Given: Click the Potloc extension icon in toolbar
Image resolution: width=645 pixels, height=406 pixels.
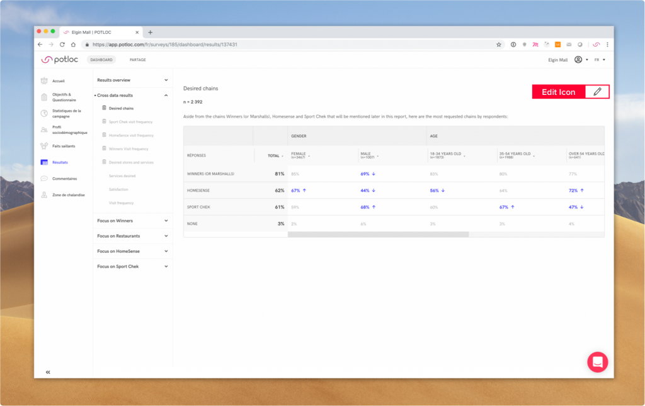Looking at the screenshot, I should [596, 45].
